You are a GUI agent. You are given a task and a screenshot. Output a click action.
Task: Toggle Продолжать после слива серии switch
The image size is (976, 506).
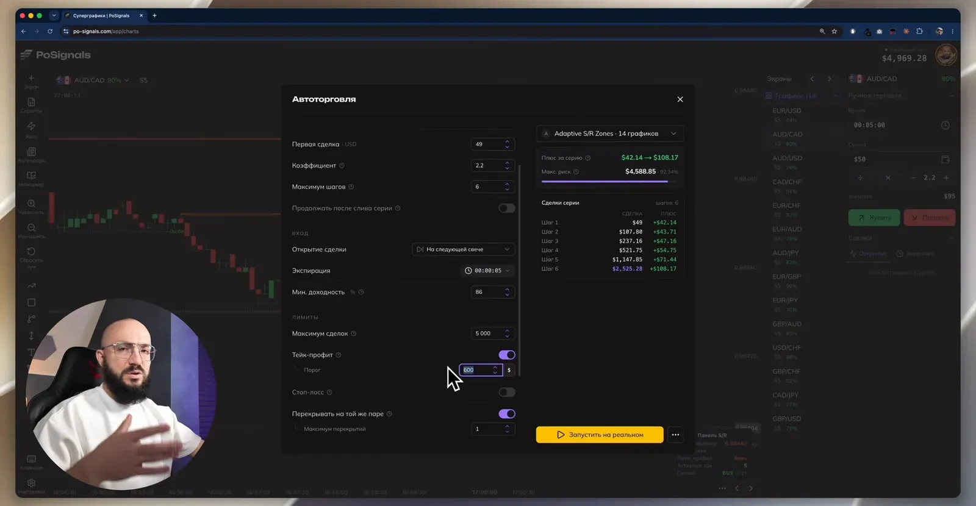506,208
